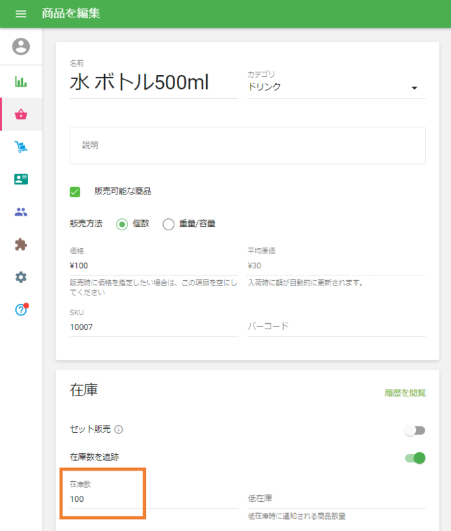Enable the セット販売 toggle
The height and width of the screenshot is (531, 451).
[415, 430]
